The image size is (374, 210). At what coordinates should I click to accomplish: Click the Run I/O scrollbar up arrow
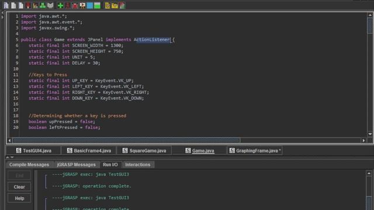pyautogui.click(x=369, y=173)
